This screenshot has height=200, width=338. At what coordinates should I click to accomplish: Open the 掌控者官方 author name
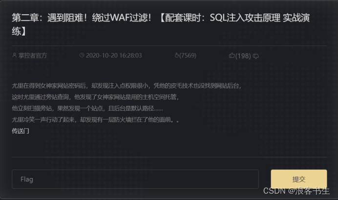(33, 56)
